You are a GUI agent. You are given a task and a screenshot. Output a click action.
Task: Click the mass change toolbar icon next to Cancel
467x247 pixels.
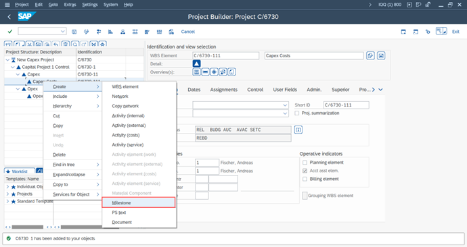pos(171,32)
